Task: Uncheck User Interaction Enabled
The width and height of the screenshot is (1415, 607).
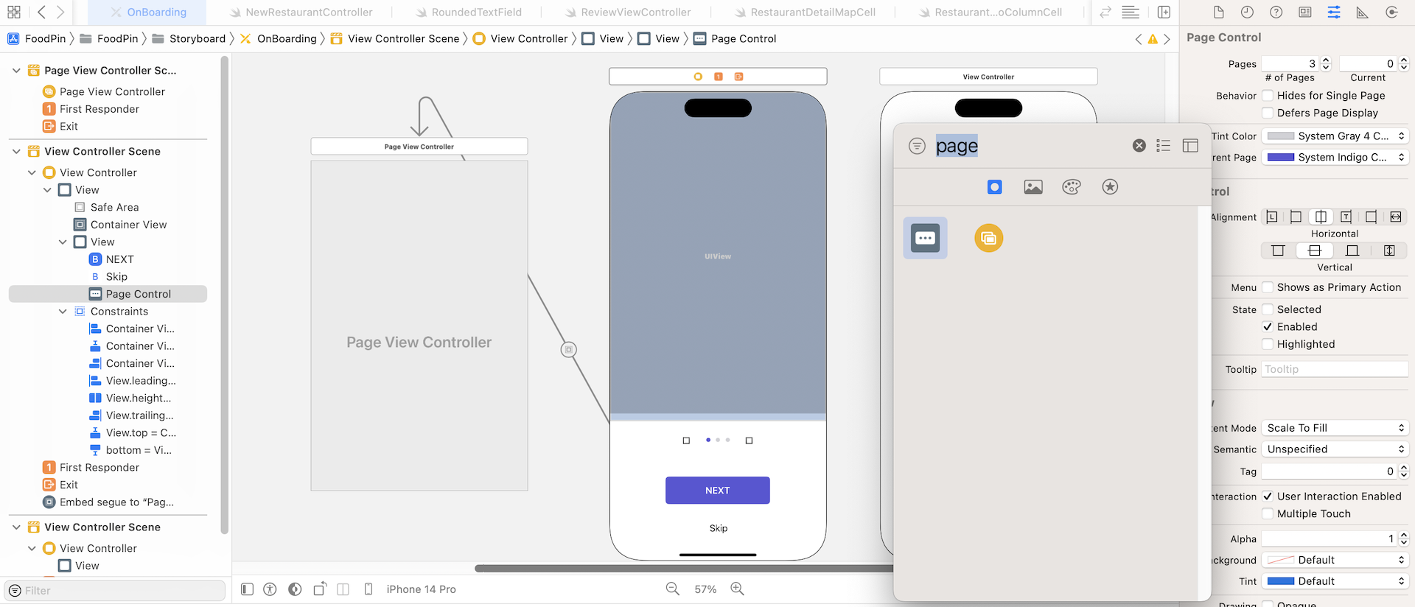Action: point(1268,497)
